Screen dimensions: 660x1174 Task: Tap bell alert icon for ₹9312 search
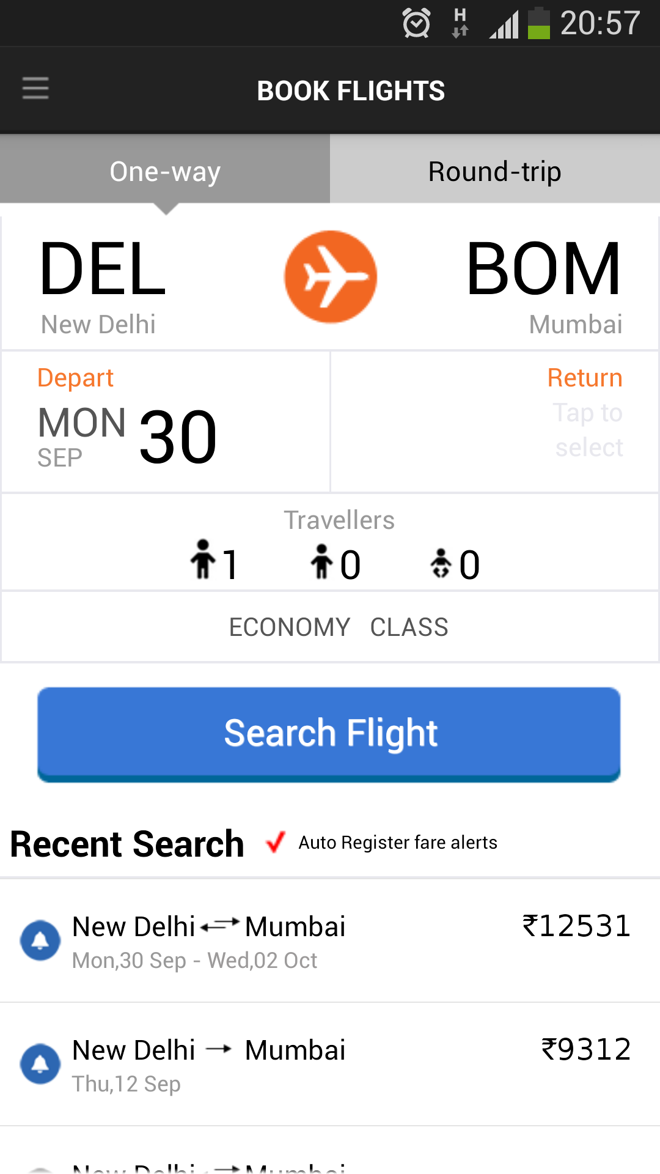point(40,1064)
